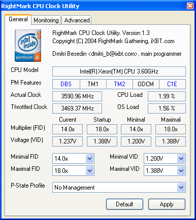Click the ODCM feature cell
This screenshot has width=196, height=220.
[x=146, y=84]
